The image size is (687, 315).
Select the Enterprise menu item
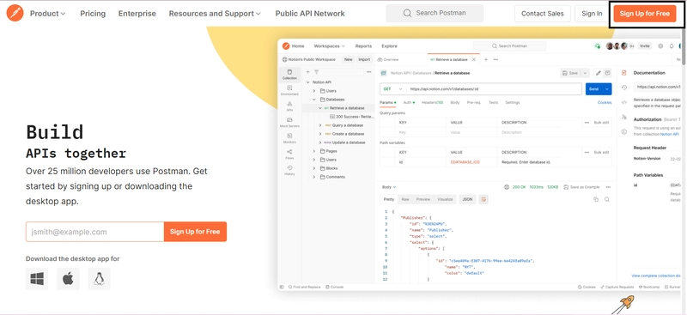click(x=137, y=14)
